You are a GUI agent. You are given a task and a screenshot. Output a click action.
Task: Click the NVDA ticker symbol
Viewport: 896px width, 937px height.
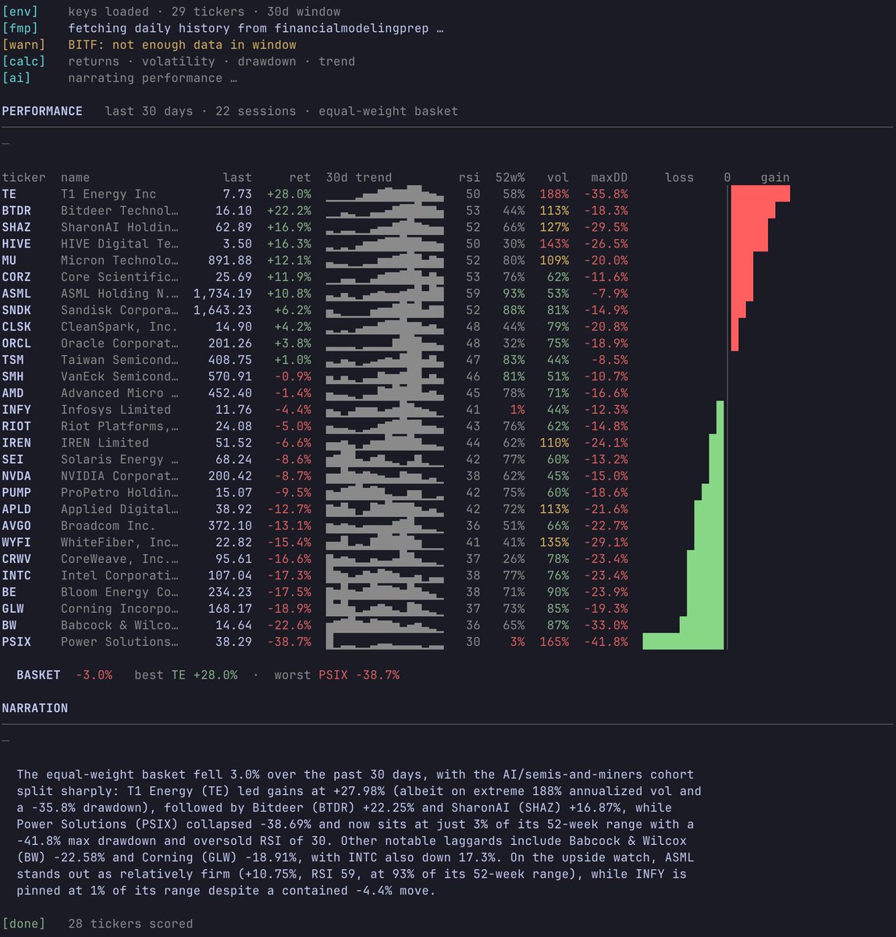tap(16, 476)
